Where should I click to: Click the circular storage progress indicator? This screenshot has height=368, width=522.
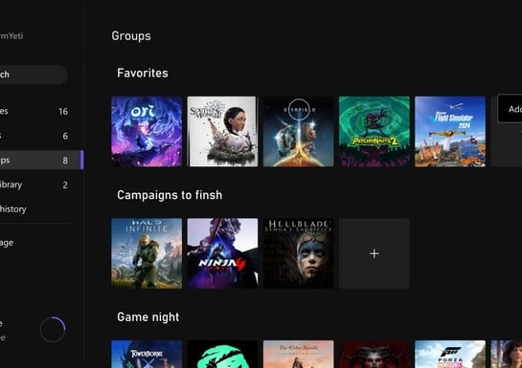pos(53,330)
